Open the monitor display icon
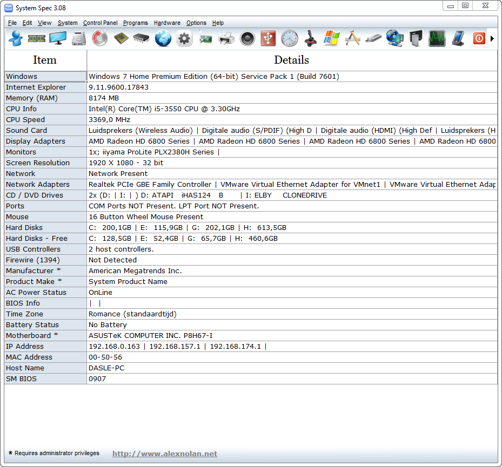The height and width of the screenshot is (467, 502). point(58,38)
